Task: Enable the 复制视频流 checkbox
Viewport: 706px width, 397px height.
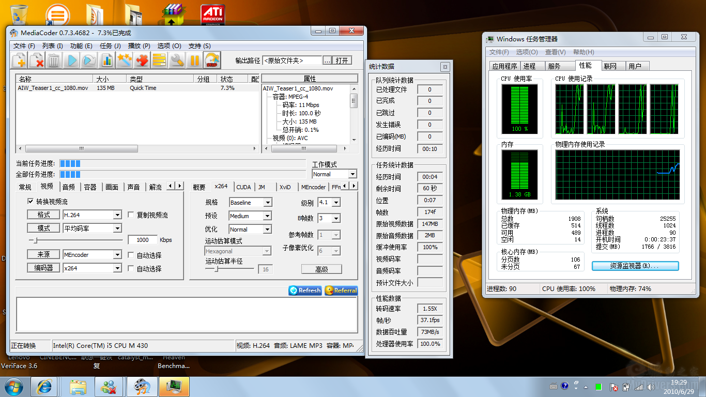Action: click(131, 215)
